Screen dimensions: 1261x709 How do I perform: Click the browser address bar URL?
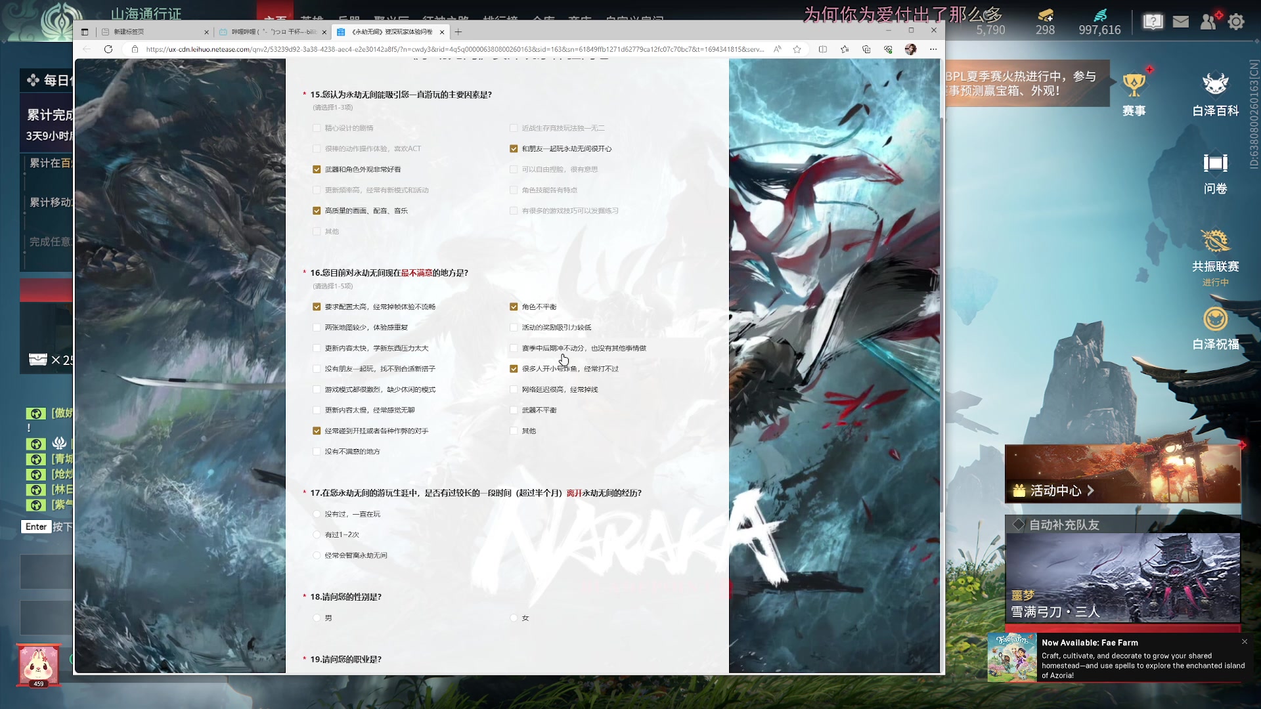pyautogui.click(x=454, y=49)
